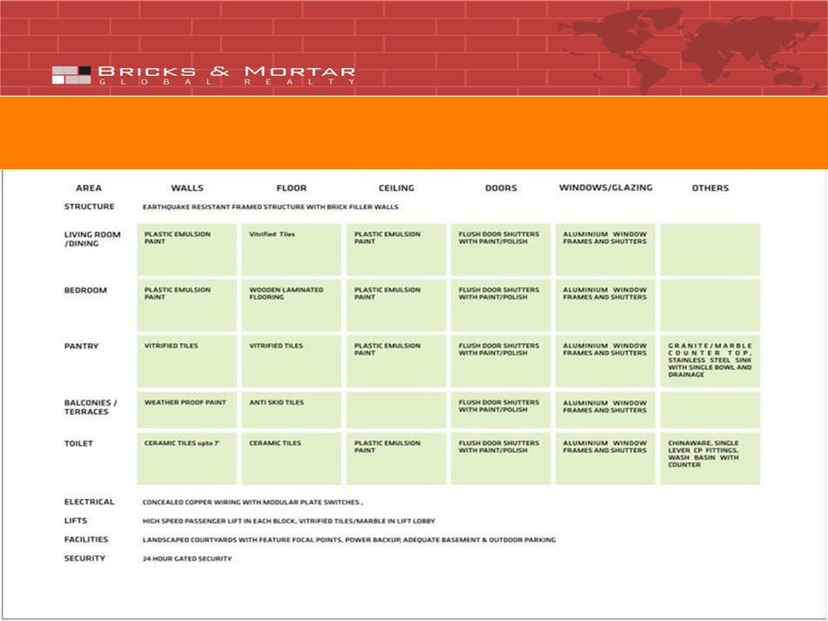Click the LIFTS row label
Screen dimensions: 828x621
[76, 521]
